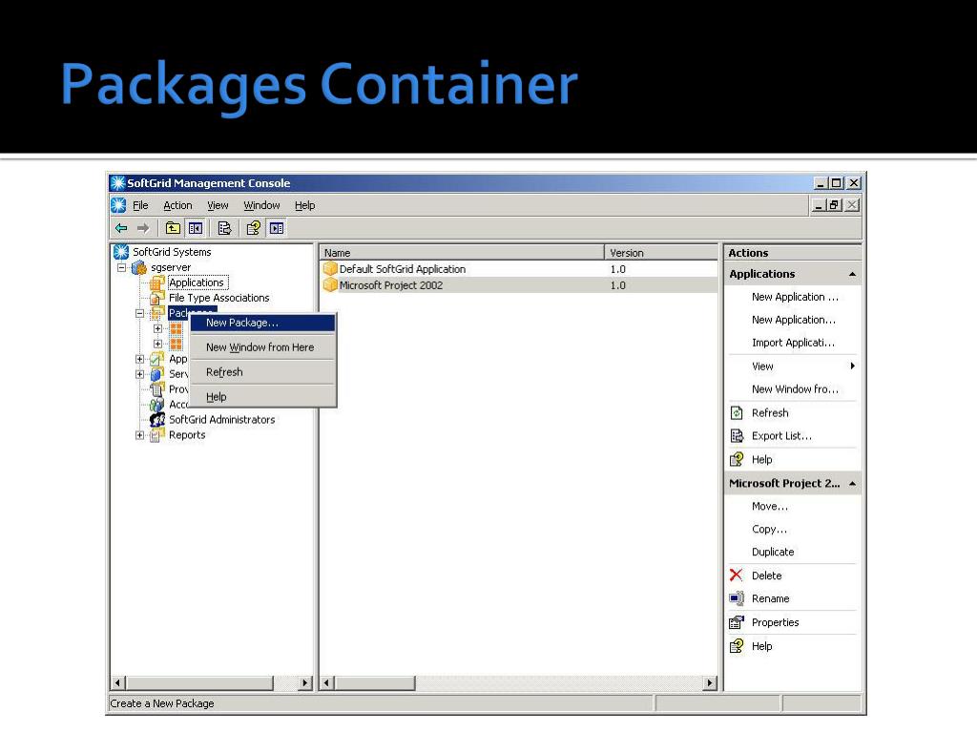The image size is (977, 733).
Task: Click the Help toolbar icon
Action: point(253,228)
